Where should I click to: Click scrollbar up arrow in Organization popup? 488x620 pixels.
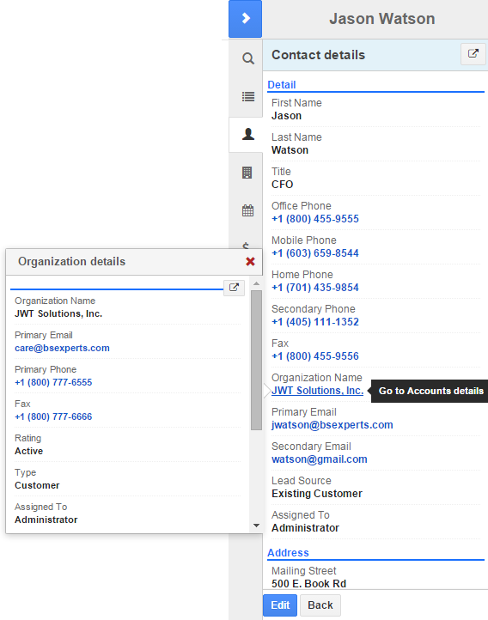pyautogui.click(x=256, y=283)
